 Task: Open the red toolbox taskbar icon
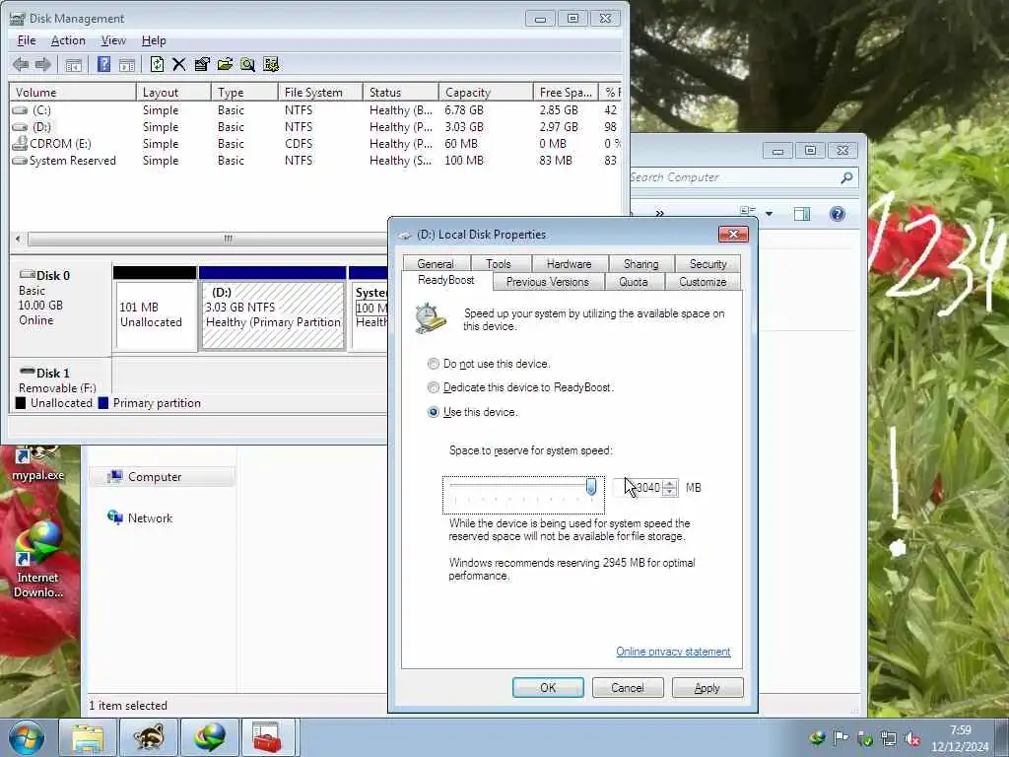click(x=267, y=737)
